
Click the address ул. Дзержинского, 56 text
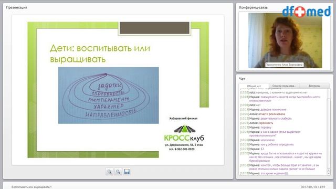pyautogui.click(x=184, y=145)
